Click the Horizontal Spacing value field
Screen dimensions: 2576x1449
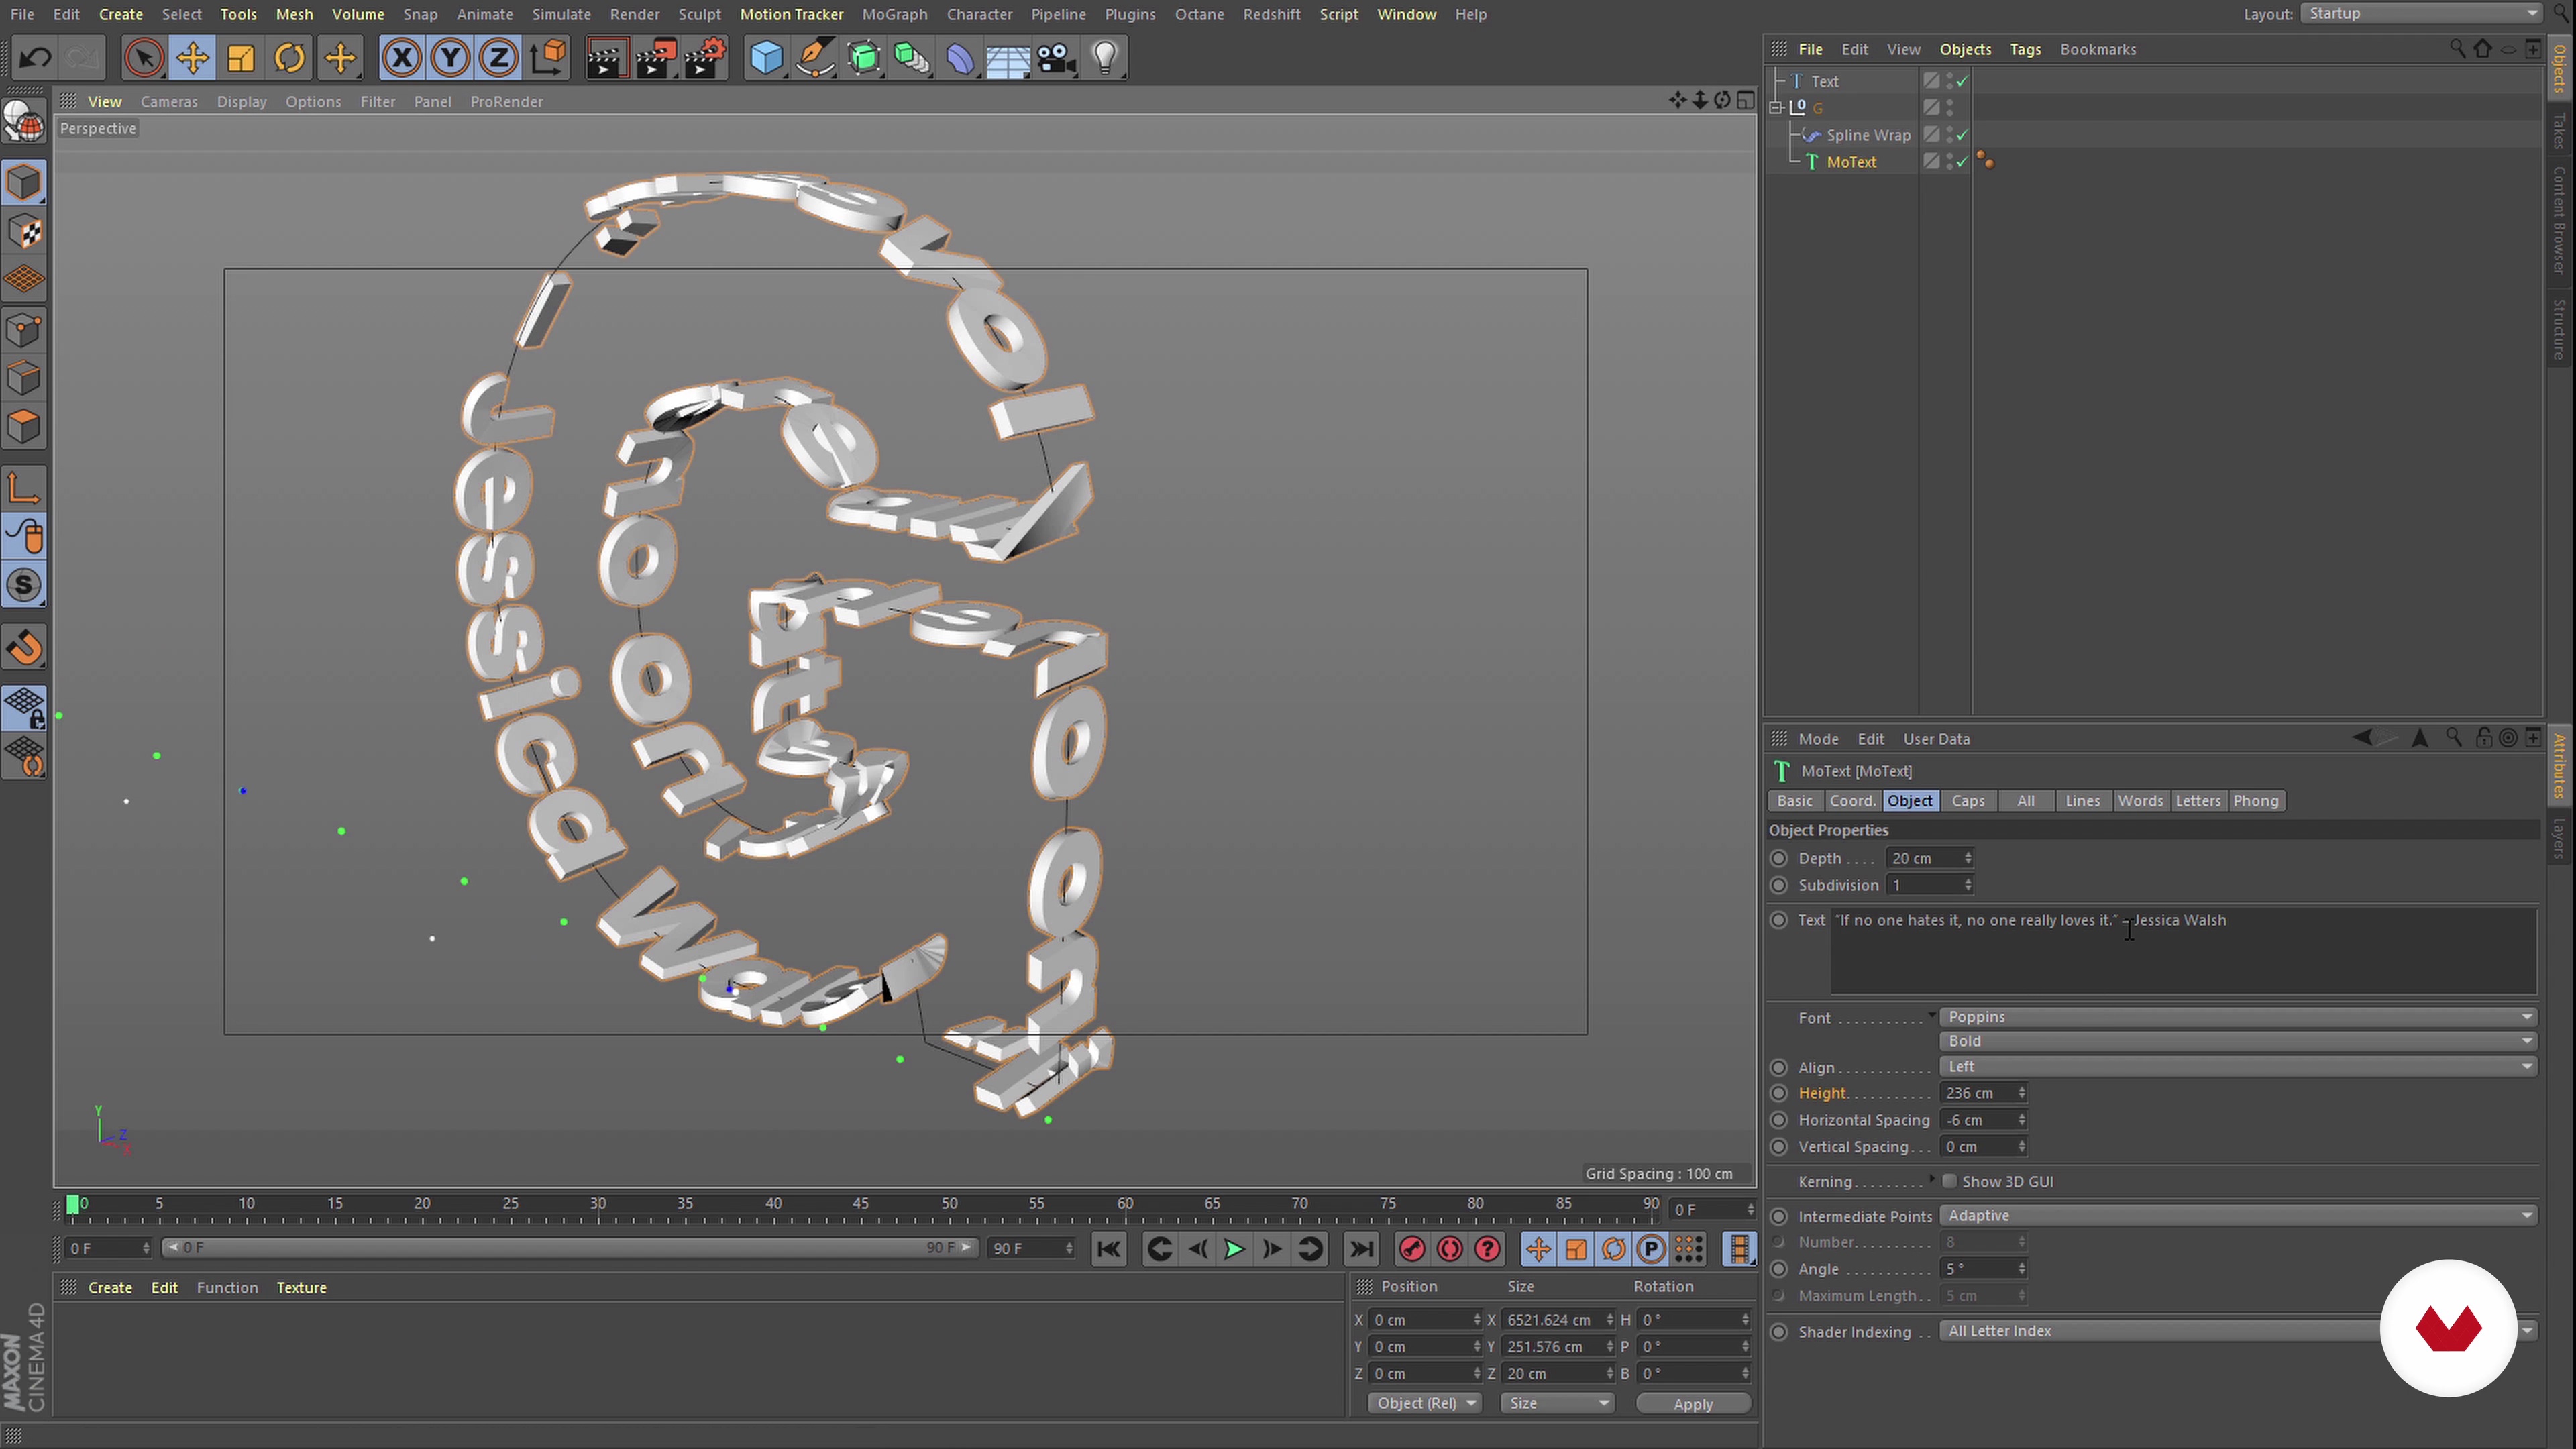coord(1977,1121)
